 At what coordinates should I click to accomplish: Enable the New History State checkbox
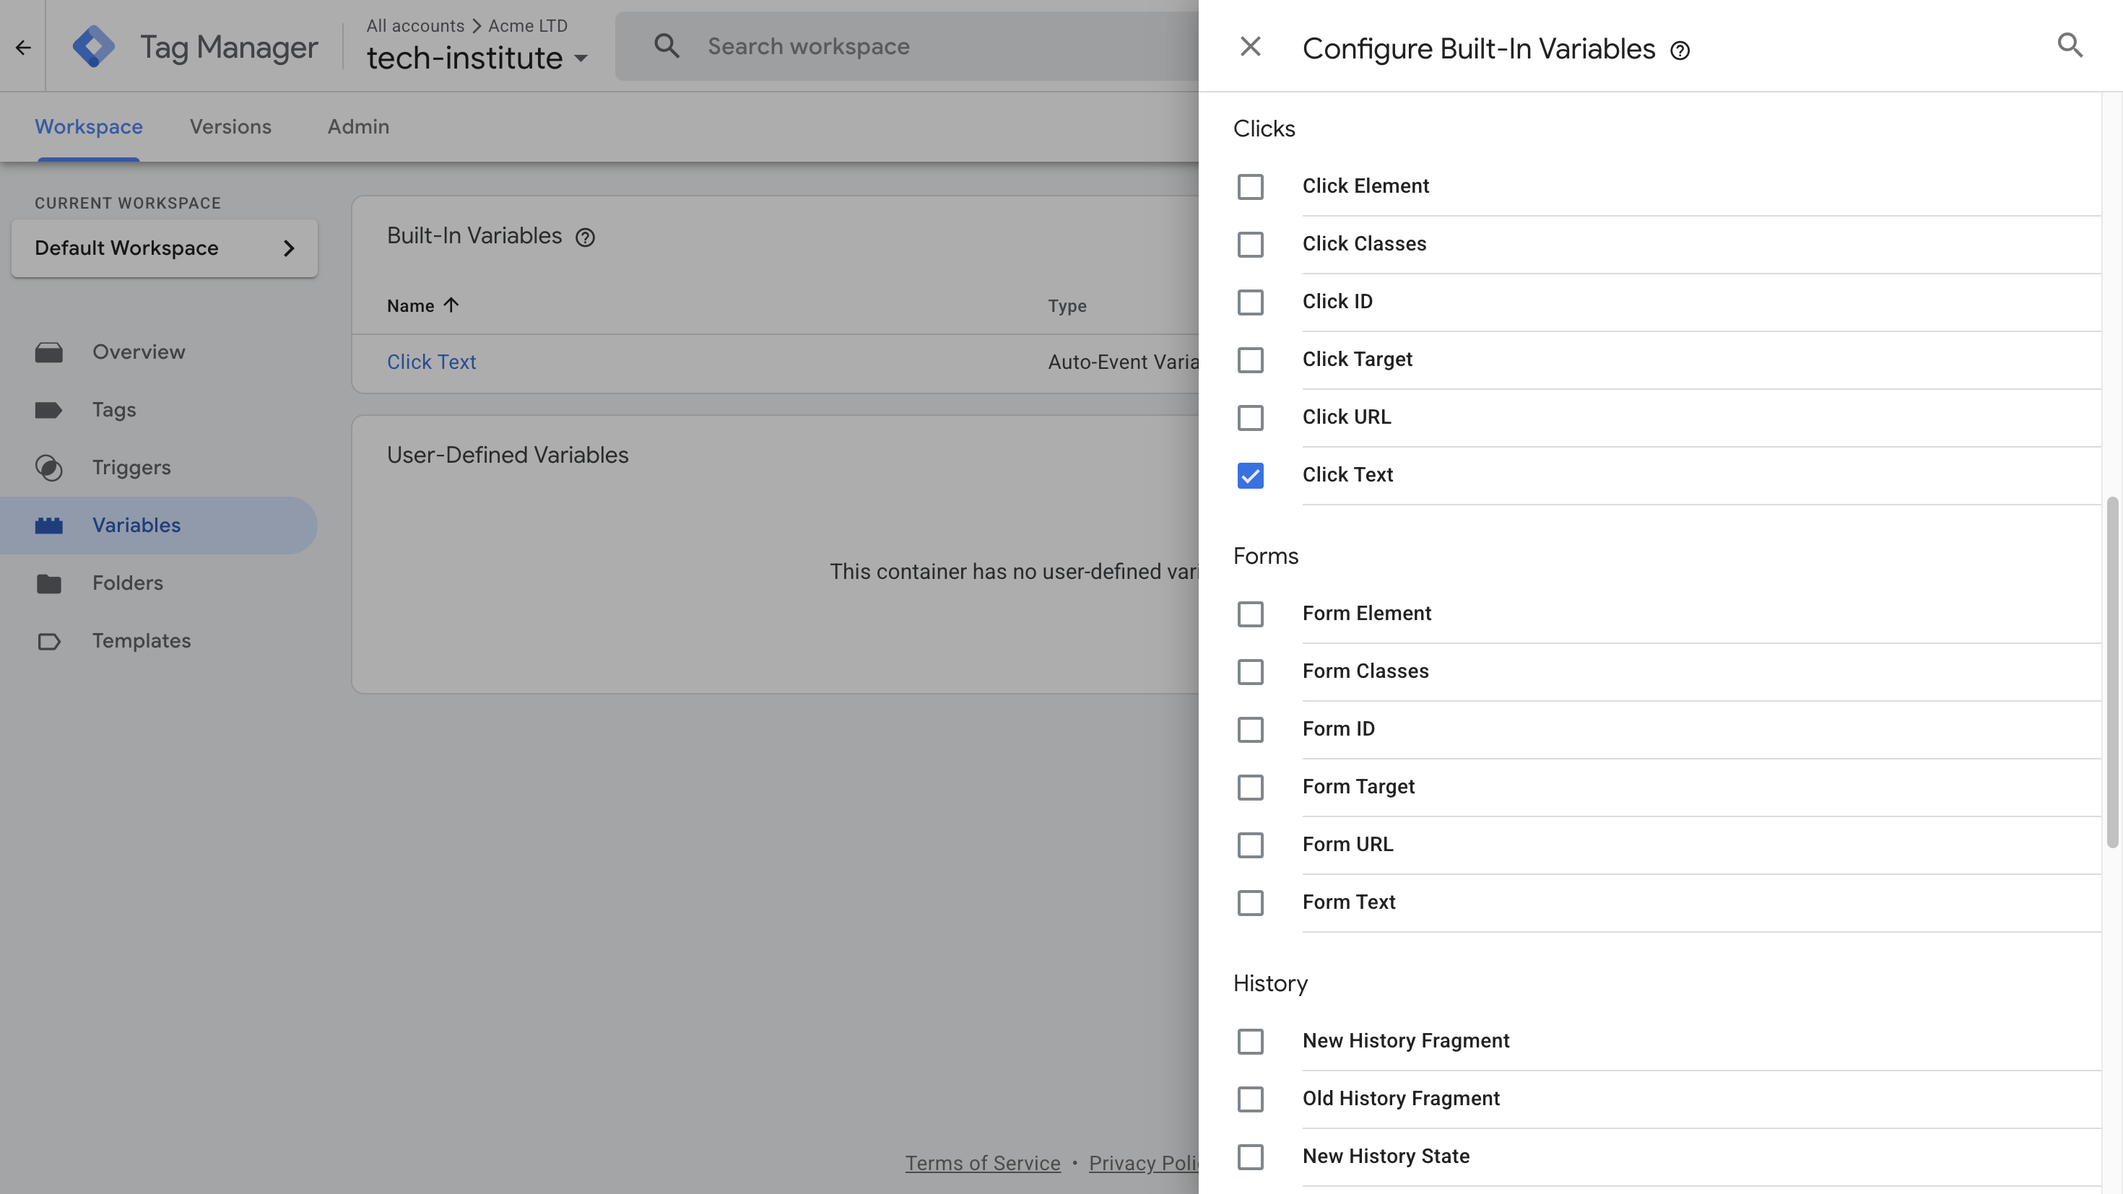[1250, 1156]
